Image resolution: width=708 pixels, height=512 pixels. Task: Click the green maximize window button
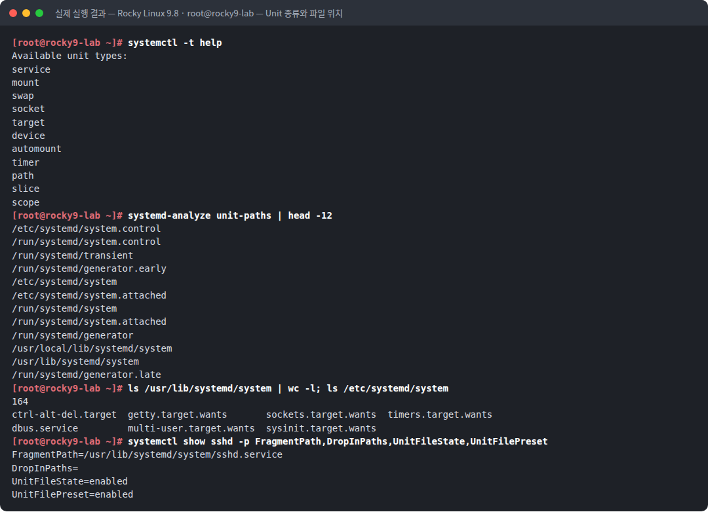click(x=39, y=13)
